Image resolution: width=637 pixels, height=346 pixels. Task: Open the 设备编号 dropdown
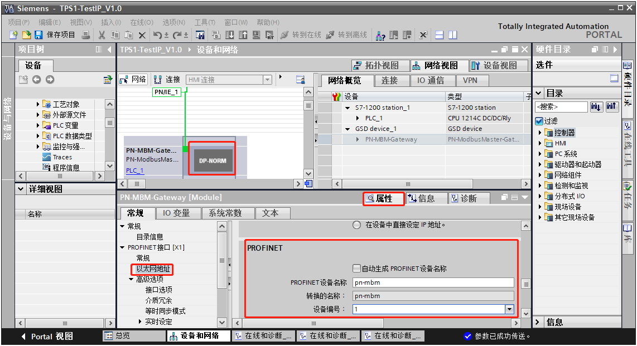[x=509, y=309]
